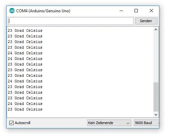Click the COM4 (Arduino/Genuino Uno) window title
Screen dimensions: 169x138
tap(43, 11)
